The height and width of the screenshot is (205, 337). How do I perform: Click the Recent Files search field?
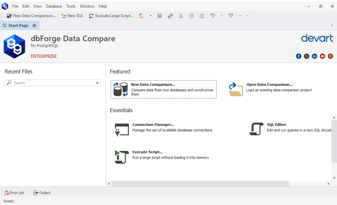click(x=53, y=83)
